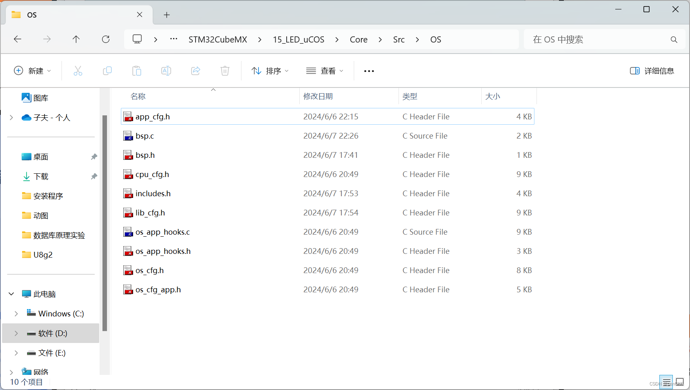Click the Rename icon
Viewport: 690px width, 390px height.
(x=166, y=71)
